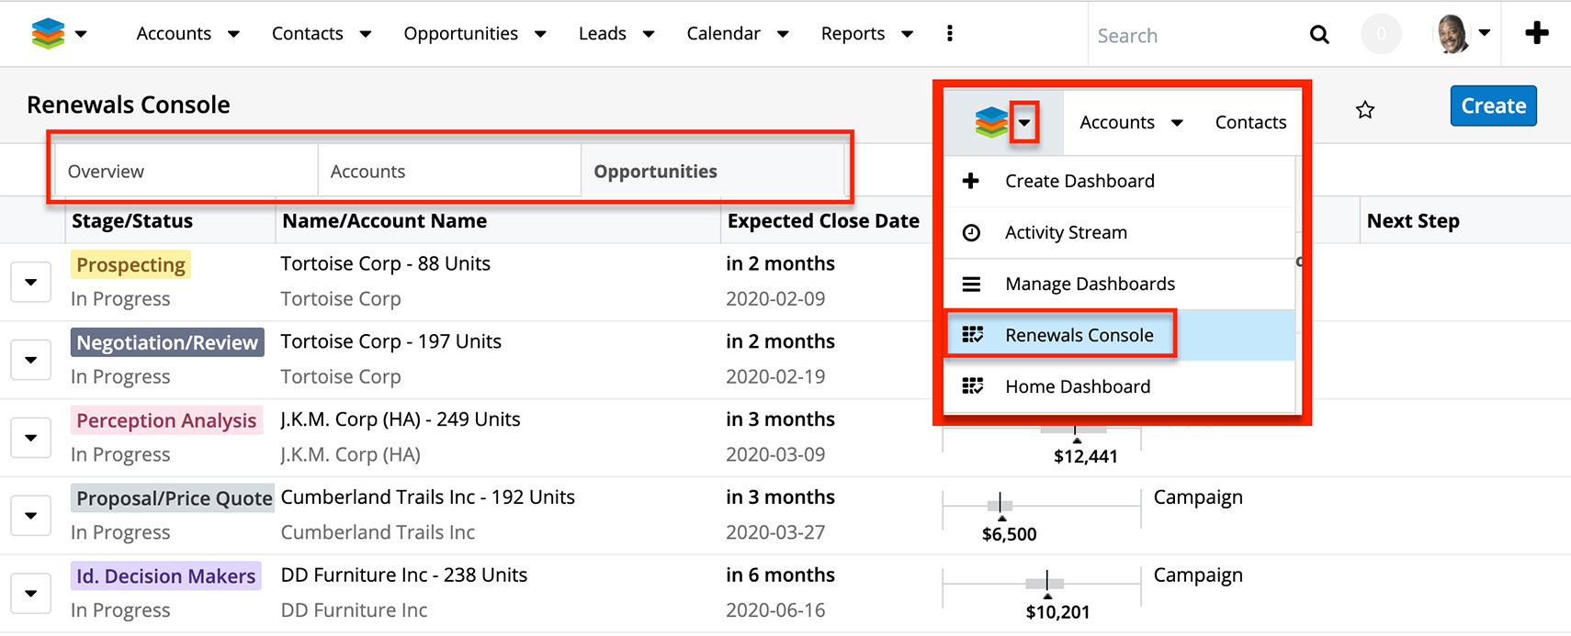Open the three-dot more modules menu

[x=949, y=34]
